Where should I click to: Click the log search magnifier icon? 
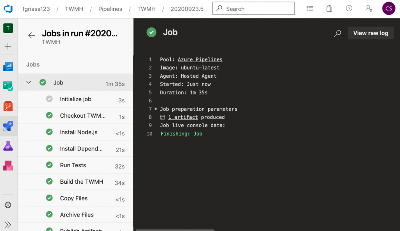pos(338,33)
